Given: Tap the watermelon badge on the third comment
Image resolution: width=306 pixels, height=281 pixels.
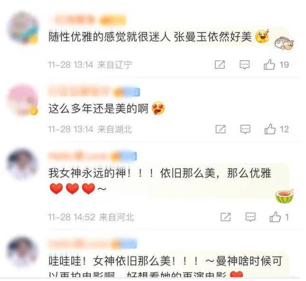Looking at the screenshot, I should [x=285, y=196].
